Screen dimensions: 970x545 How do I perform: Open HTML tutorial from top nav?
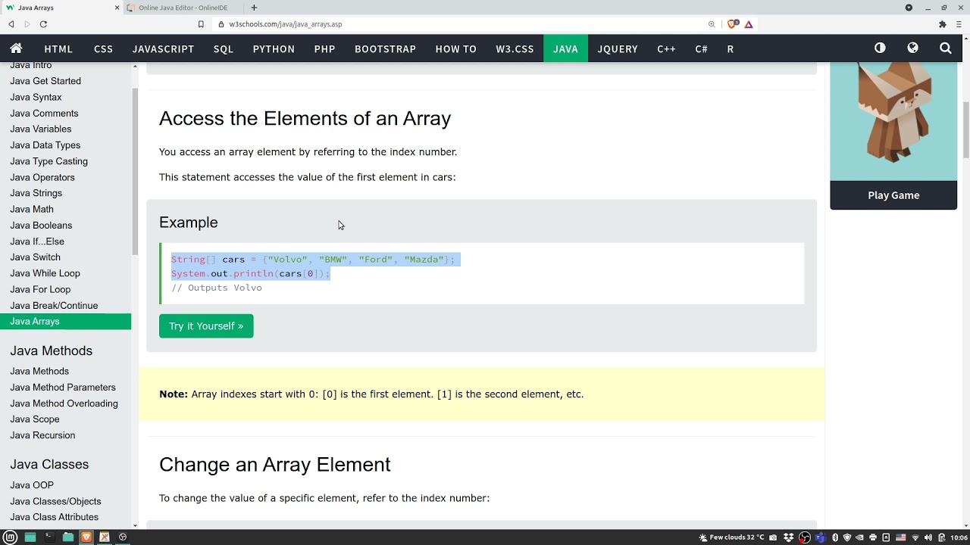tap(58, 48)
